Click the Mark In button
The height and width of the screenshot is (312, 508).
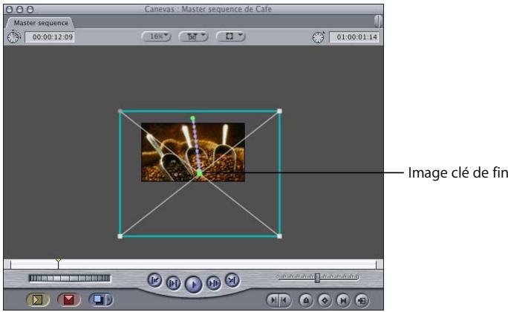[273, 300]
